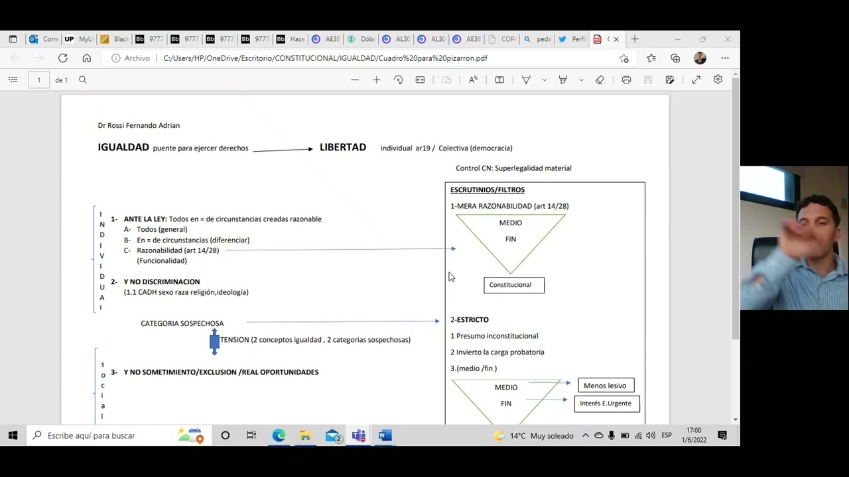
Task: Click 'ESCRUTINIOS/FILTROS' heading in the PDF
Action: tap(488, 189)
